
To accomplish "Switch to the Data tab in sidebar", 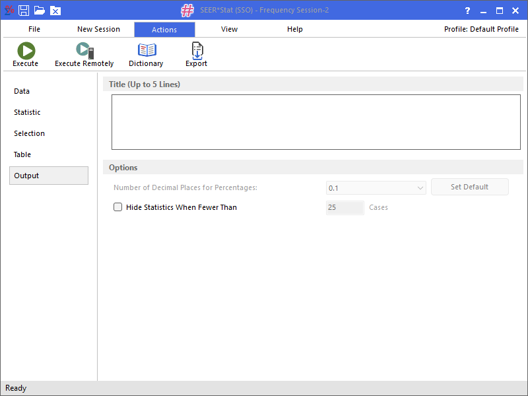I will pos(22,91).
